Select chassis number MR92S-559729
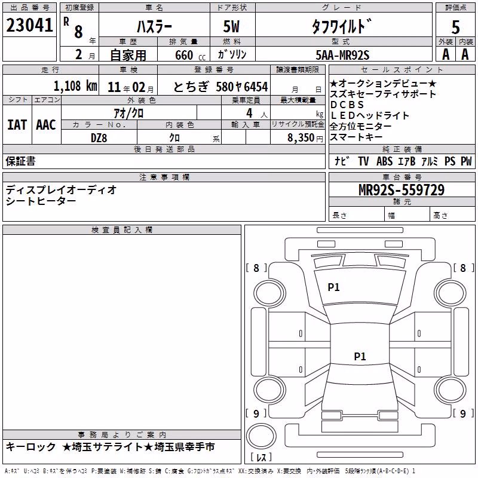This screenshot has width=478, height=478. tap(402, 190)
